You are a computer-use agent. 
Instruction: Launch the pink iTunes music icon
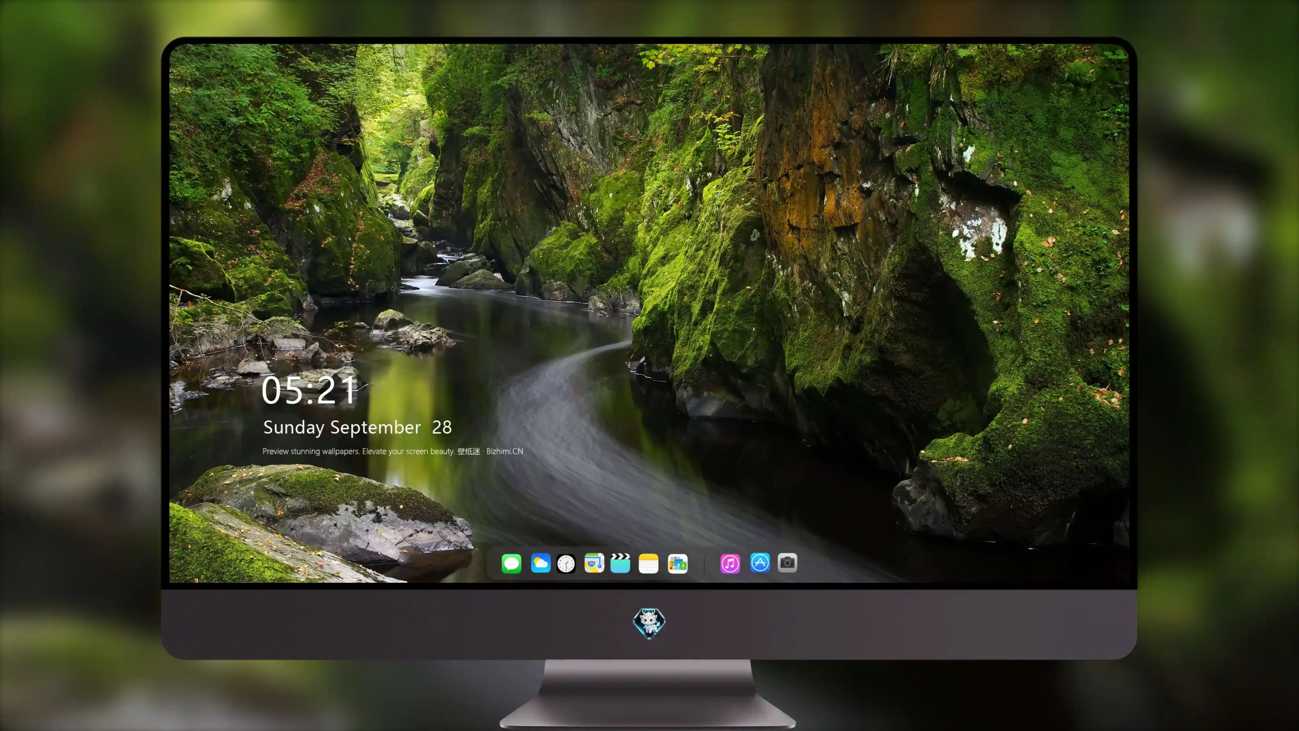pos(730,563)
